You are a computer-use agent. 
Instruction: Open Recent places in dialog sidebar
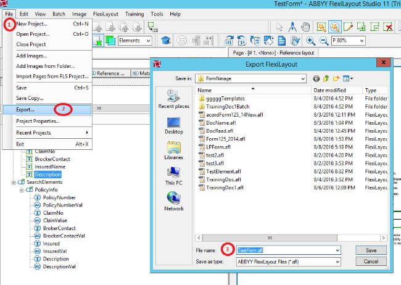[173, 99]
